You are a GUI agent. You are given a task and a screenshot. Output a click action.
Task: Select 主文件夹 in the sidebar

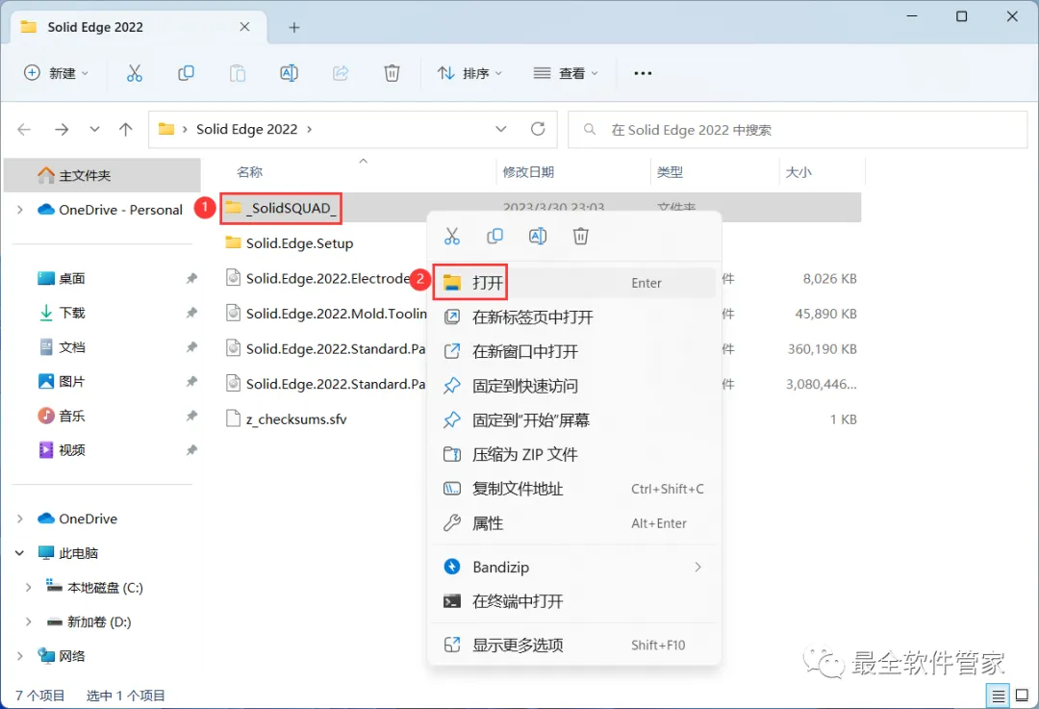102,176
